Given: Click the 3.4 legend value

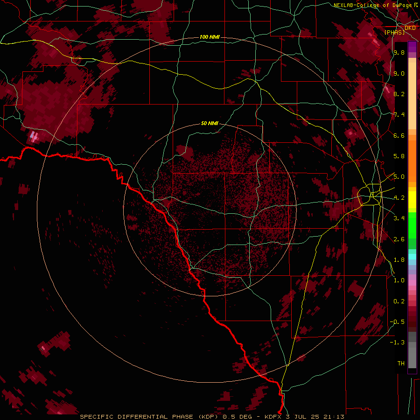Looking at the screenshot, I should pyautogui.click(x=399, y=218).
